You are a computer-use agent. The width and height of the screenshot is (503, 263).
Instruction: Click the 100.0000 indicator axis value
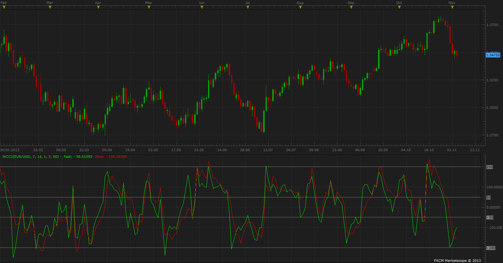click(x=494, y=187)
